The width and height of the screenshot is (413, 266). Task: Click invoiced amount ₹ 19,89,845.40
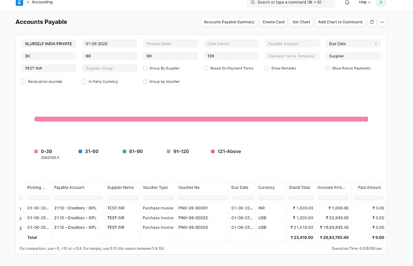coord(334,228)
